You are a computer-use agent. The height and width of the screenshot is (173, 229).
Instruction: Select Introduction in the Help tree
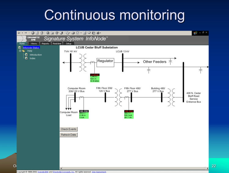35,55
